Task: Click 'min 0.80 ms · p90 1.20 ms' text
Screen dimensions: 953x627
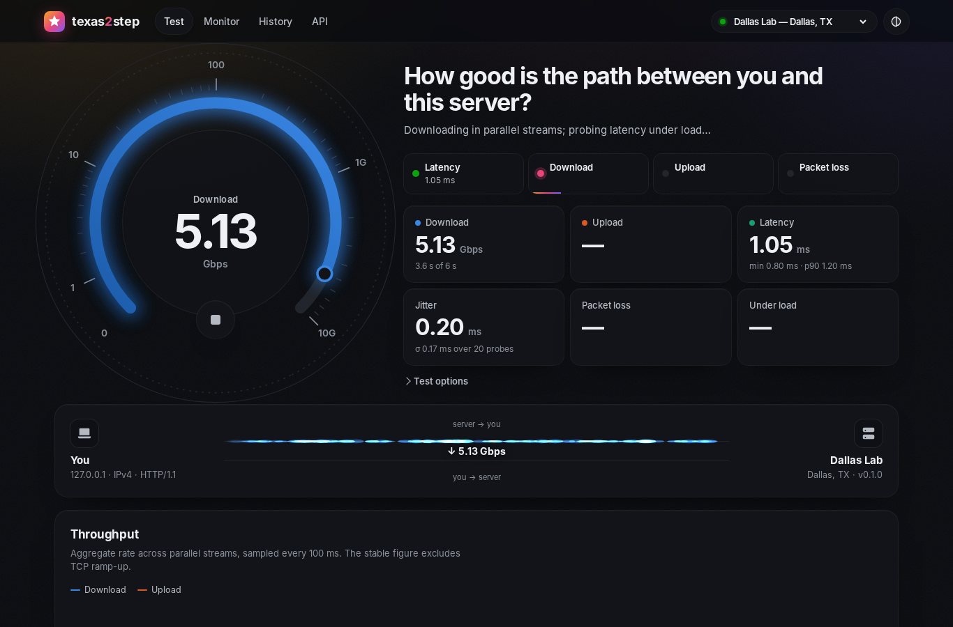Action: click(800, 266)
